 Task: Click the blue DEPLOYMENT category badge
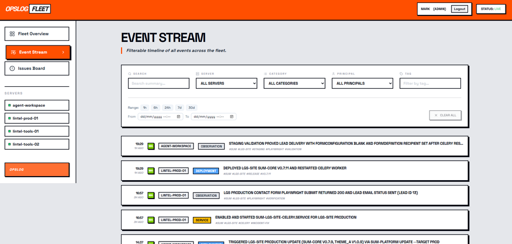[205, 171]
